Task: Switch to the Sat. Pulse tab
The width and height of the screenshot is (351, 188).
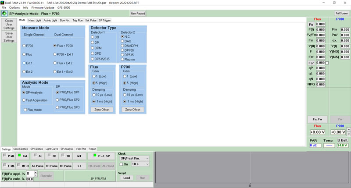Action: [x=90, y=20]
